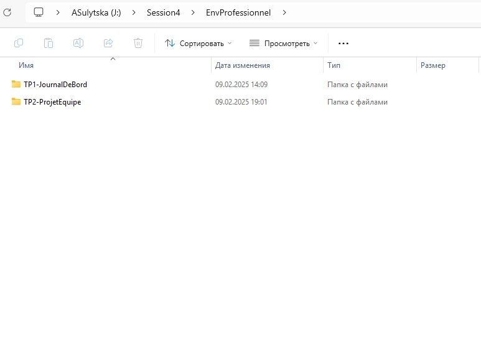The width and height of the screenshot is (481, 361).
Task: Click the This PC monitor icon
Action: click(39, 12)
